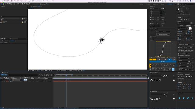Click reset icon in Ray Dynamic Texture
The image size is (195, 109).
(164, 76)
